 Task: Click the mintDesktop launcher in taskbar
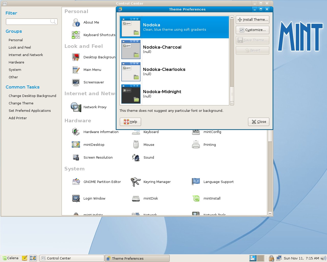point(33,258)
